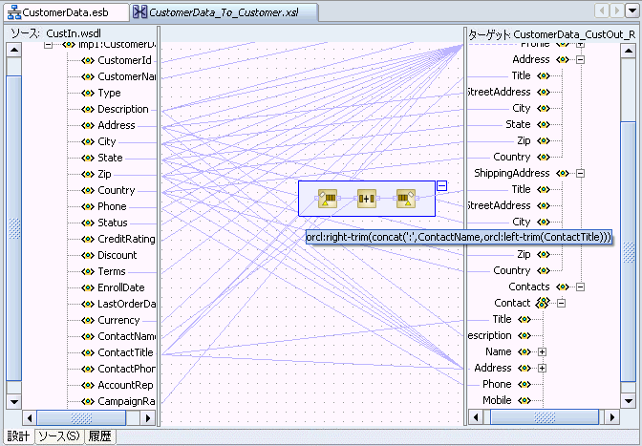Open the CustomerData.esb tab

tap(66, 12)
